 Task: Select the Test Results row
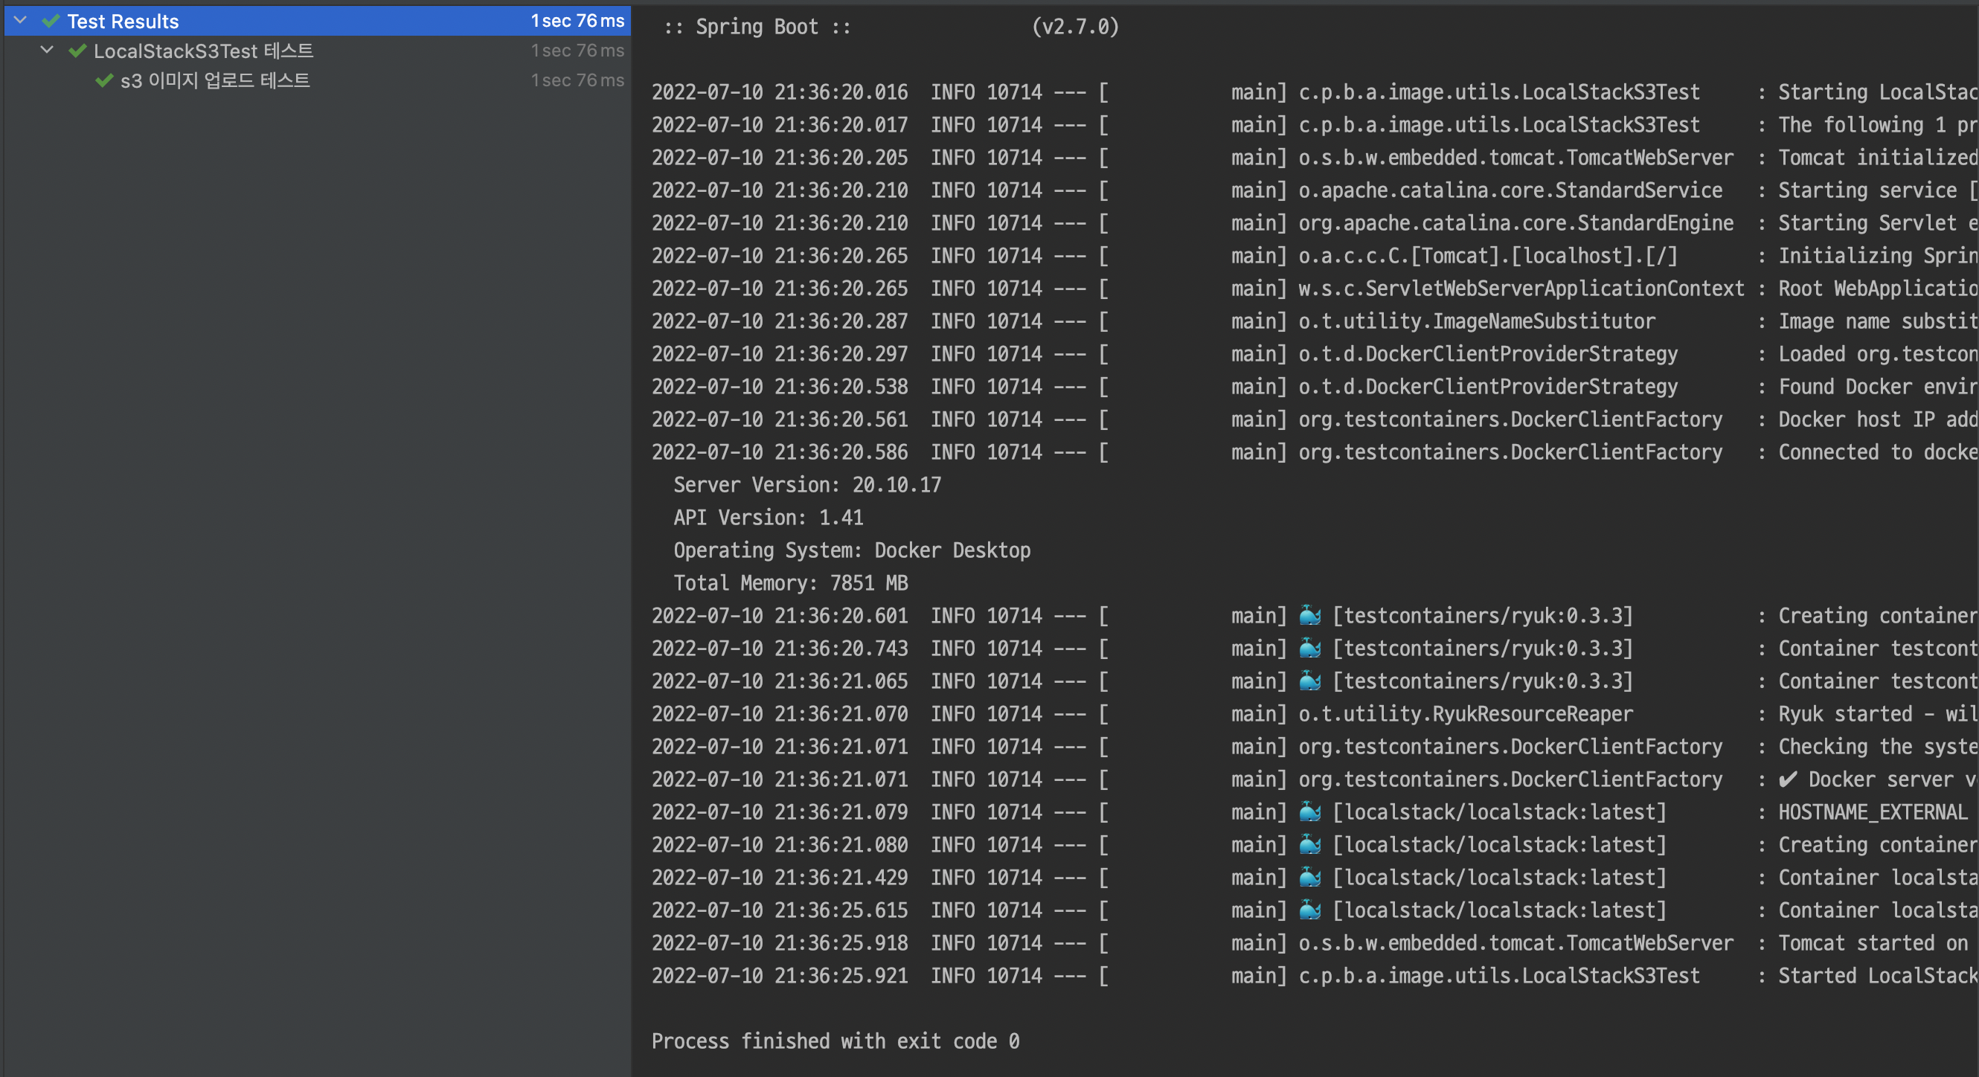tap(317, 21)
